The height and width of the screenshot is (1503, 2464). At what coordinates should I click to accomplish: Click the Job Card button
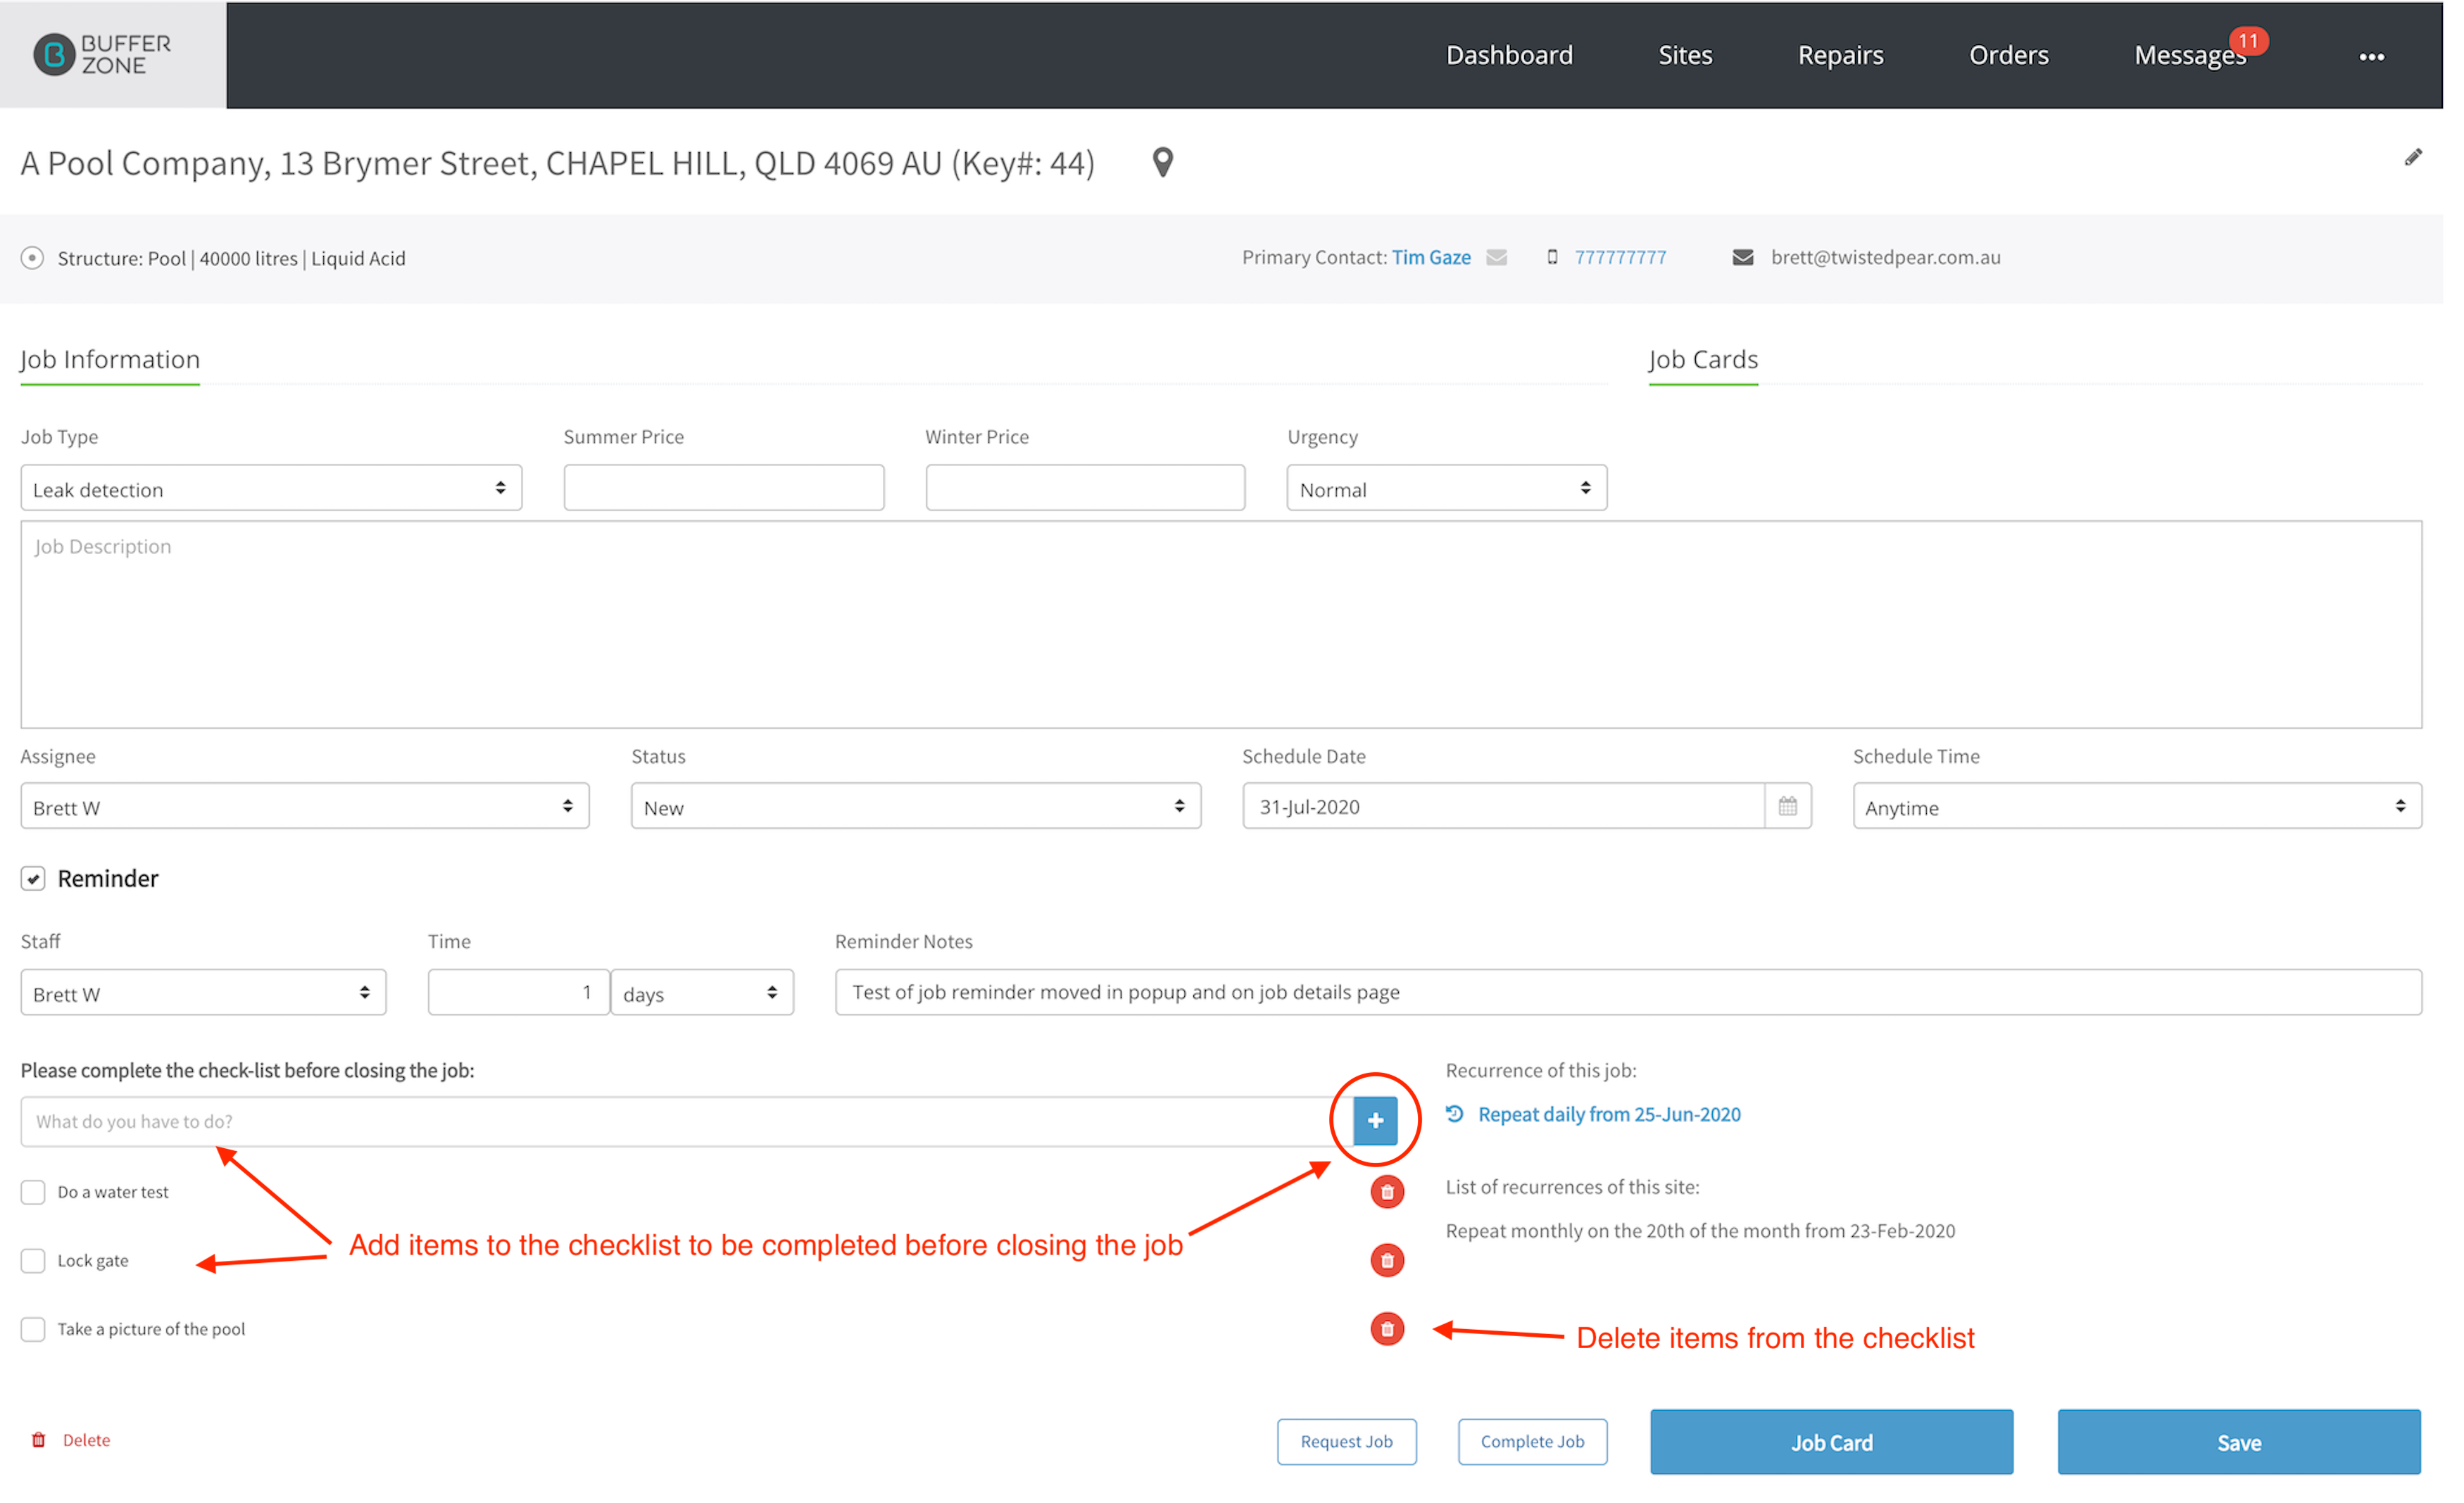pos(1831,1442)
